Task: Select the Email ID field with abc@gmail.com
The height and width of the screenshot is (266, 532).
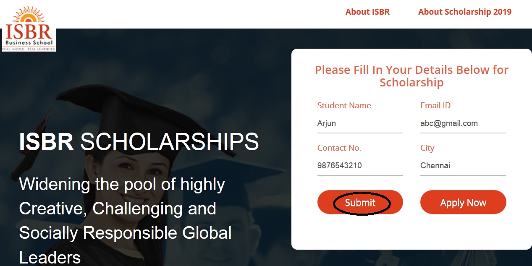Action: coord(463,124)
